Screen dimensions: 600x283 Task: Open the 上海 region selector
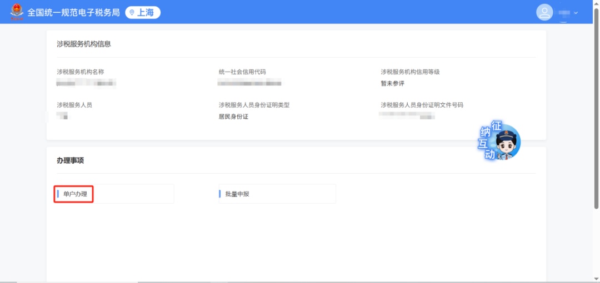(143, 12)
